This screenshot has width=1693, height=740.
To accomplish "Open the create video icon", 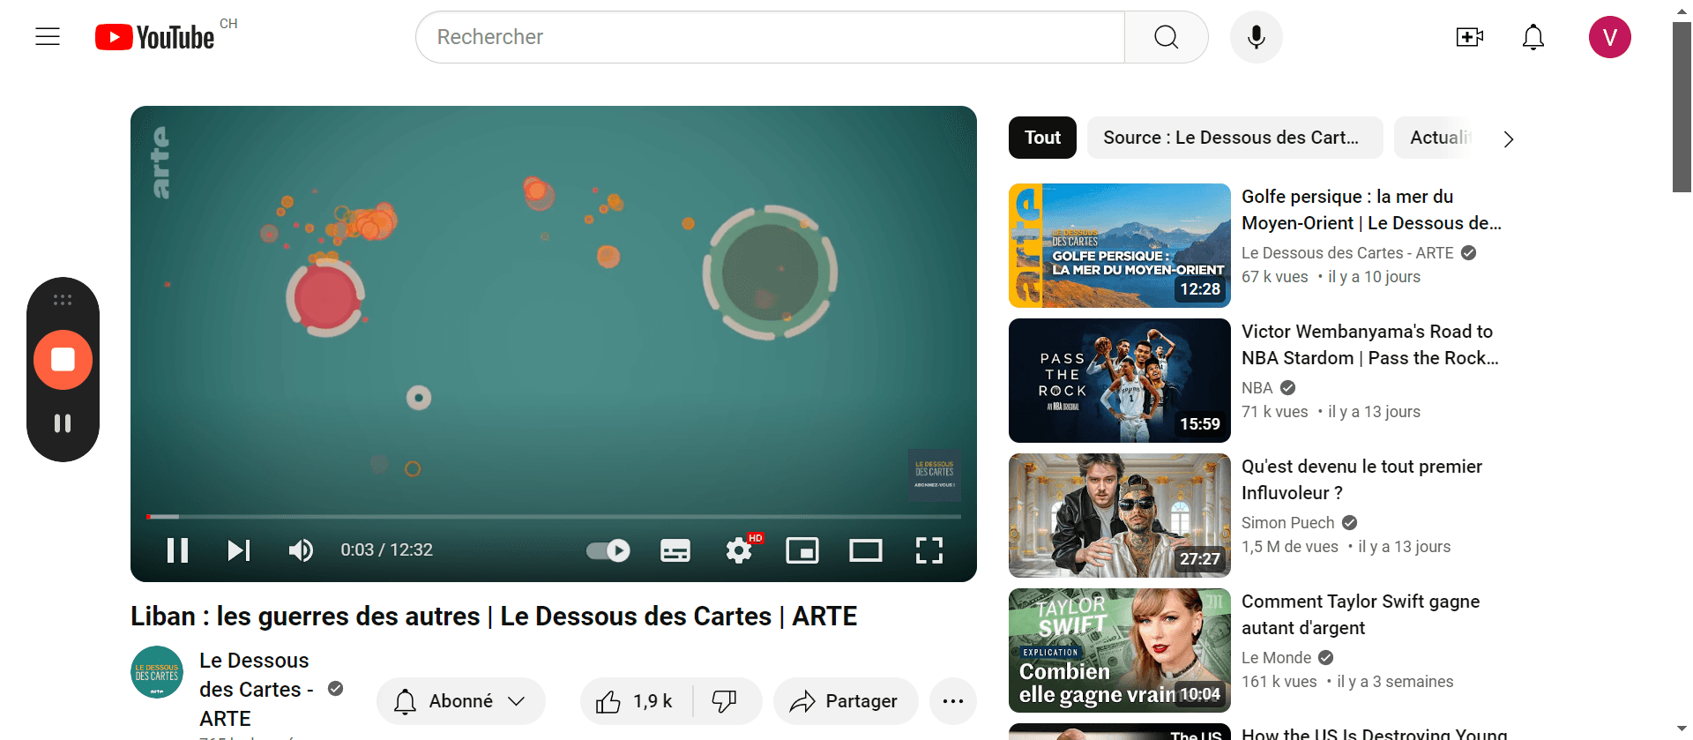I will click(x=1470, y=37).
